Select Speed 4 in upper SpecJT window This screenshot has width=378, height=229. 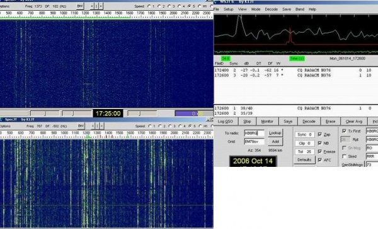(180, 6)
